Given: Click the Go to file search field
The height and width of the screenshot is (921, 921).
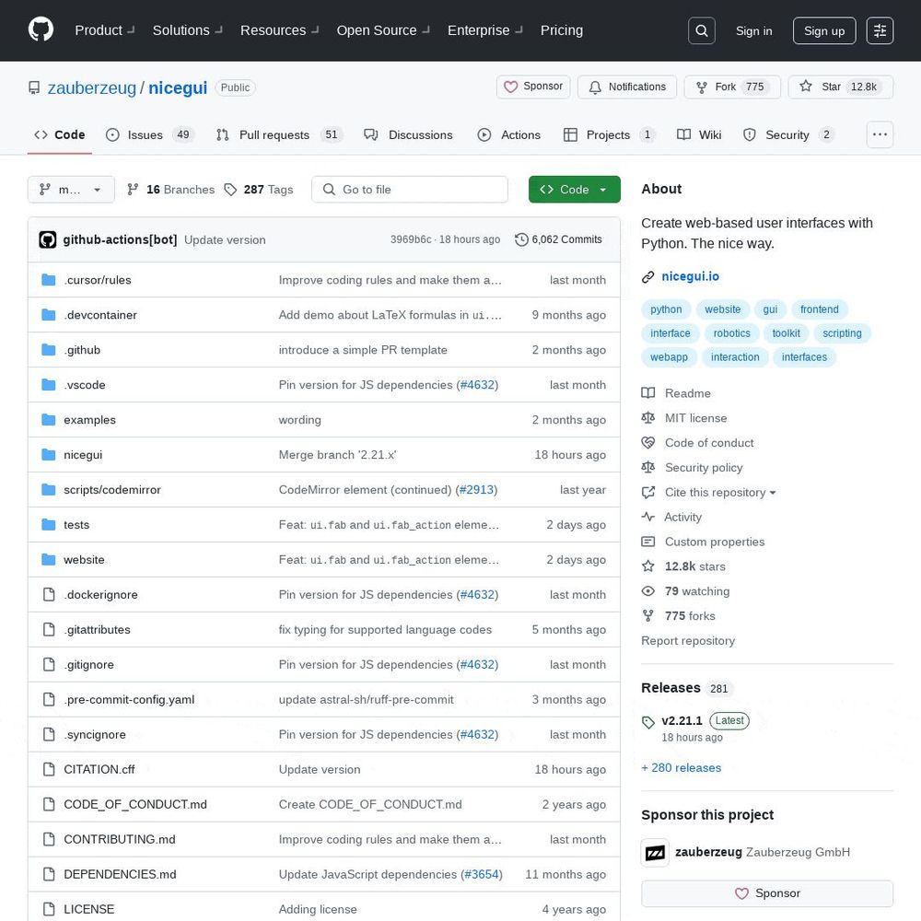Looking at the screenshot, I should (x=410, y=190).
